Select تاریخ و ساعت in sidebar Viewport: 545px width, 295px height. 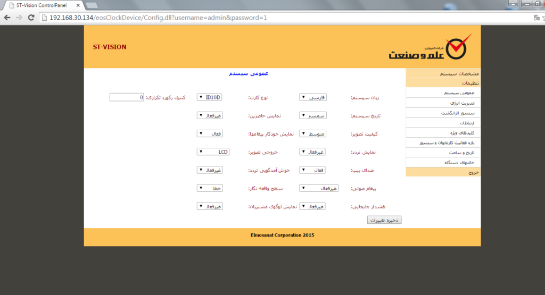[x=443, y=153]
